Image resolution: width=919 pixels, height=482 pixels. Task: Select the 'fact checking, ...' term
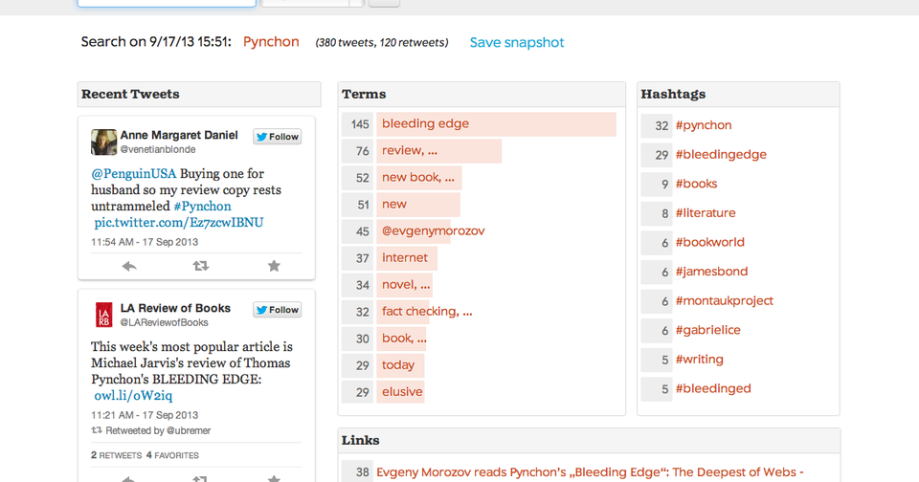click(x=427, y=312)
